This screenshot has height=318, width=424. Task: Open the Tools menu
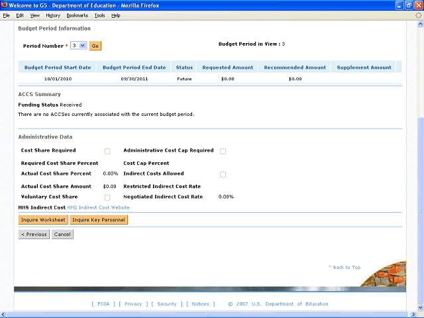tap(100, 15)
